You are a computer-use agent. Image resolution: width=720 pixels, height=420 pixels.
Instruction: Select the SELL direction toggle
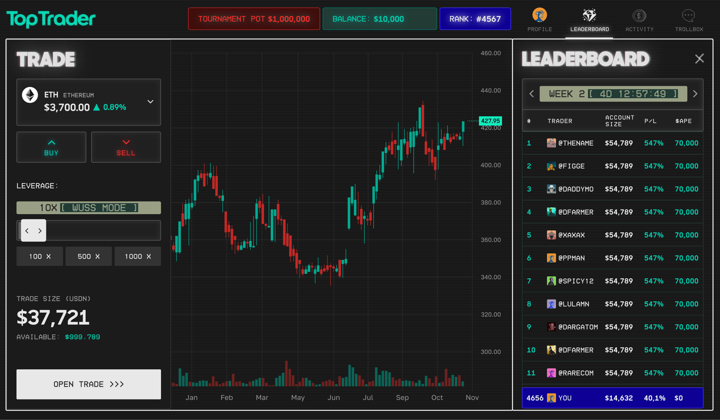coord(126,147)
